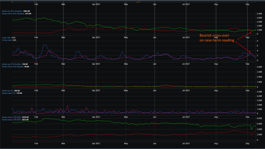
Task: Click the red arrowhead at quarterly cross-over
Action: 250,33
